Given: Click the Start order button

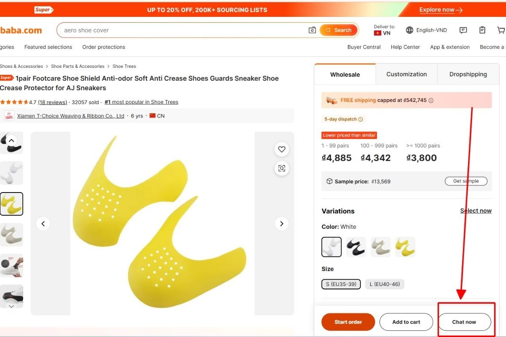Looking at the screenshot, I should click(348, 321).
